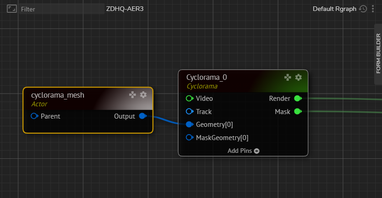382x198 pixels.
Task: Click the Mask output pin
Action: [x=297, y=112]
